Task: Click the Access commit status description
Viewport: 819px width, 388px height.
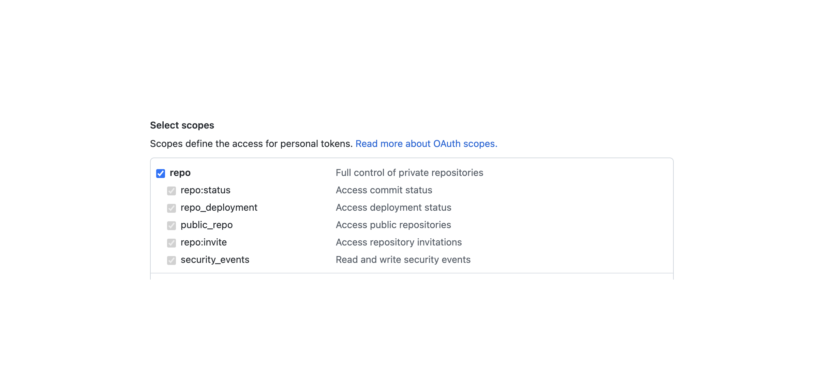Action: tap(384, 190)
